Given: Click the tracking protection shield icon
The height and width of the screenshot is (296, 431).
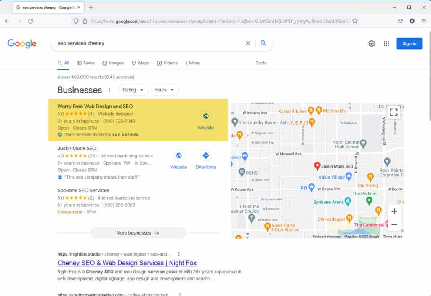Looking at the screenshot, I should tap(76, 21).
